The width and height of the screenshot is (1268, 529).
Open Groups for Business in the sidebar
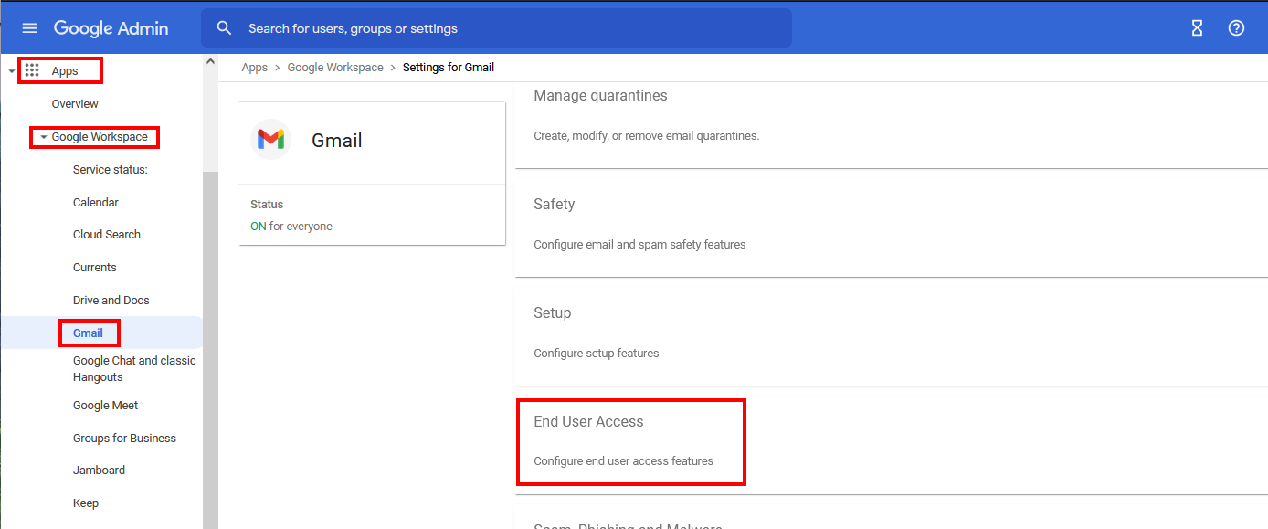pos(124,439)
